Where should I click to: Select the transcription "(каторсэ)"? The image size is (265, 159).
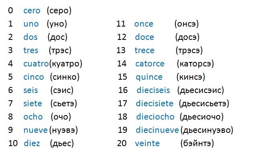(x=196, y=64)
